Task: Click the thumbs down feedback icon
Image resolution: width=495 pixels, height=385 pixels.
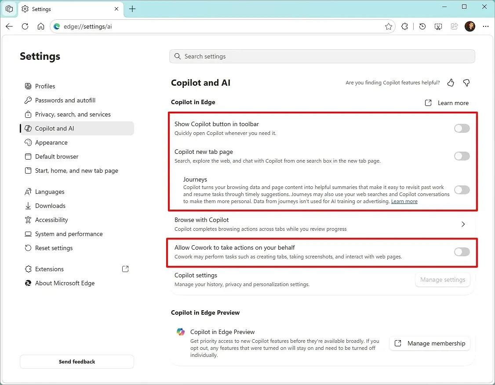Action: [x=466, y=83]
